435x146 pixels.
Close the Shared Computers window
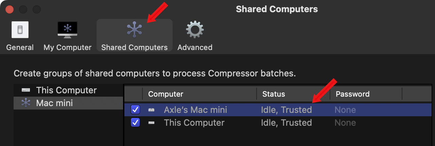pos(10,9)
